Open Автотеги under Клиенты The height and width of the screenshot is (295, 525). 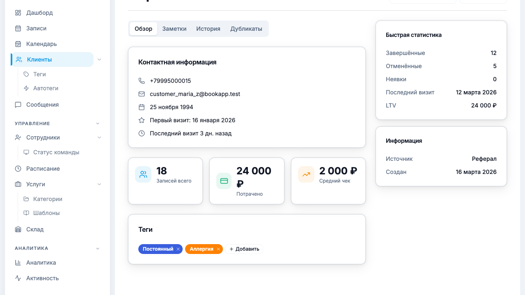coord(46,88)
